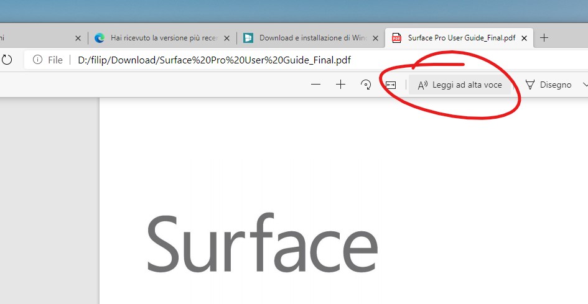
Task: Open the site info icon beside File
Action: 37,60
